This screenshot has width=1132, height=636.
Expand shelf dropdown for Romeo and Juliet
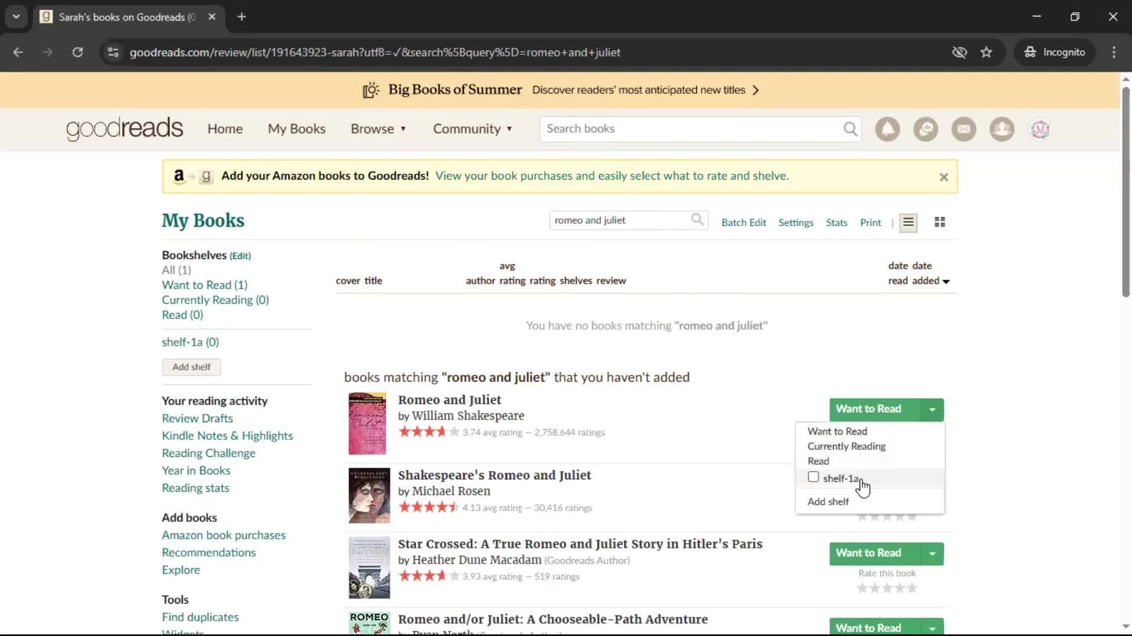932,409
